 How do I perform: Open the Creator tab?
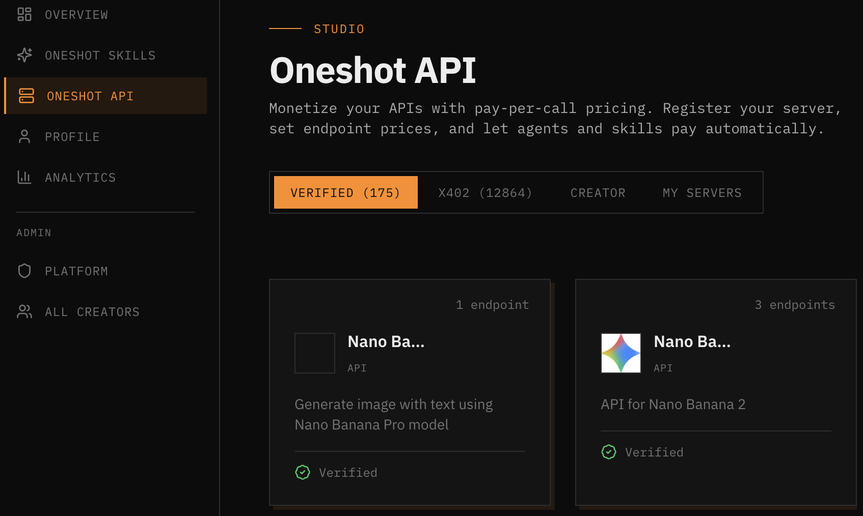[x=597, y=192]
